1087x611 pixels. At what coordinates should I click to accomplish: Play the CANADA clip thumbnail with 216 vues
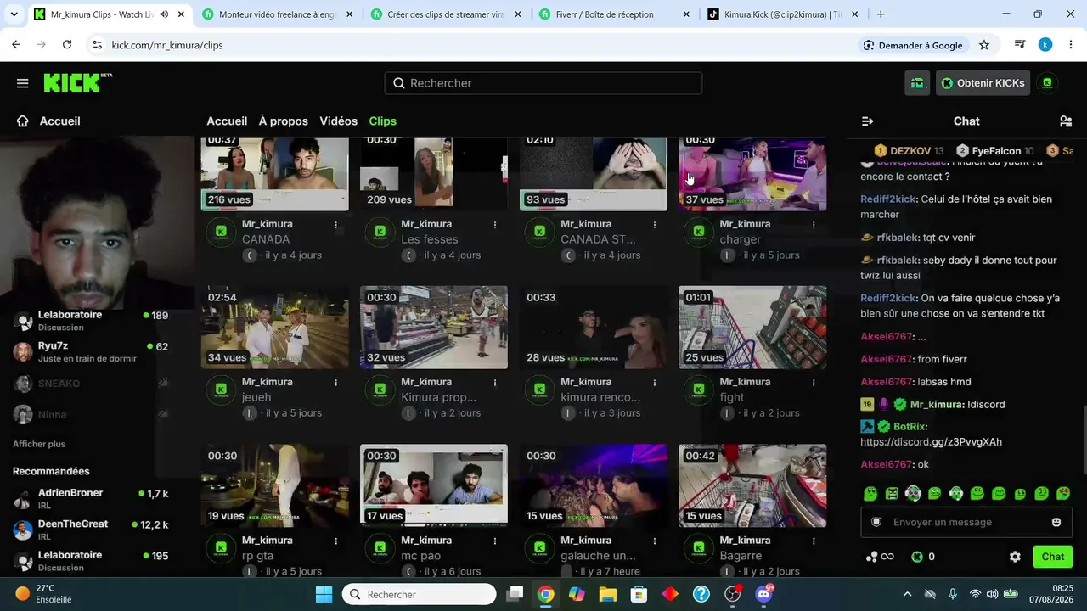274,174
